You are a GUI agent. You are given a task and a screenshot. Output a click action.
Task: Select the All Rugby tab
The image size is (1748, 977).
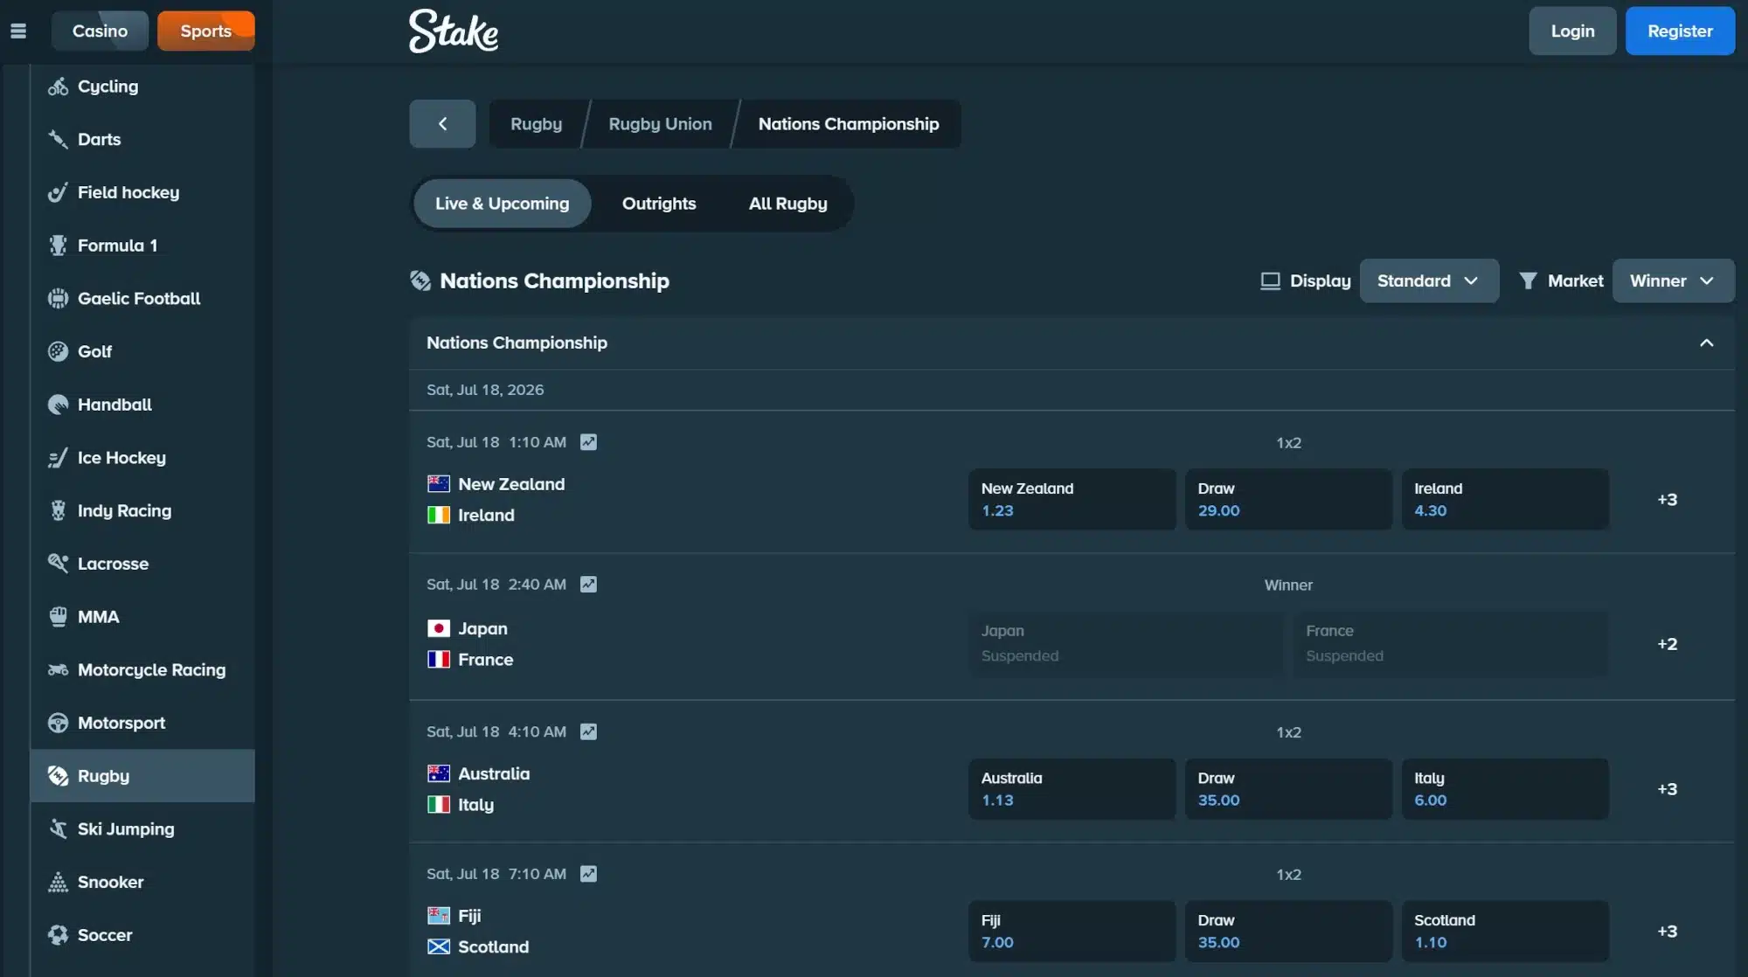[x=787, y=204]
